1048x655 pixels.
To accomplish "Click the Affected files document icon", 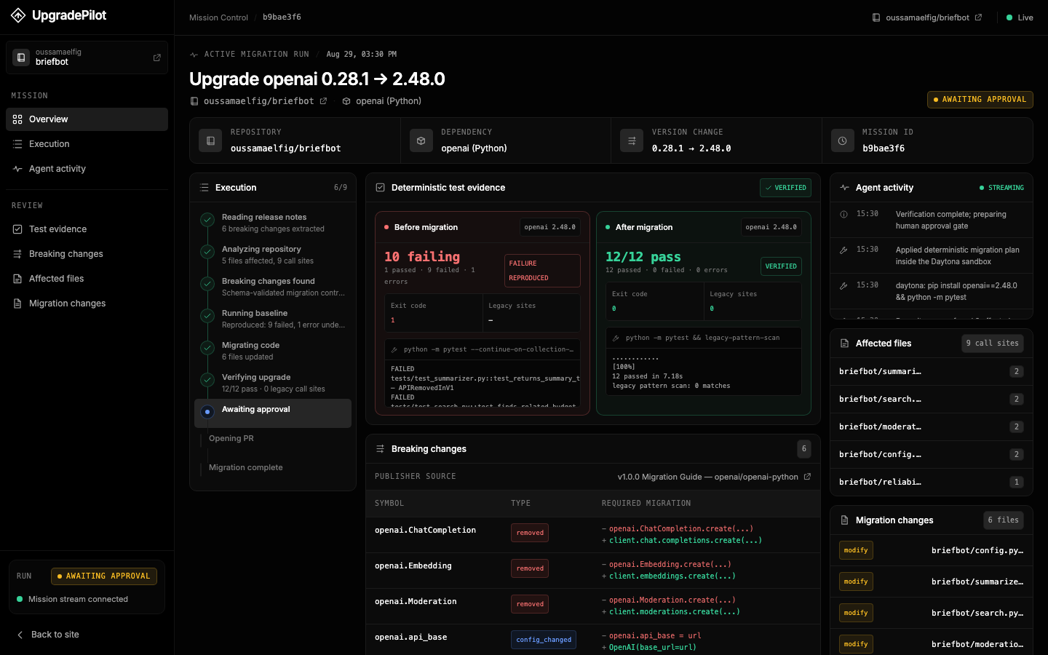I will coord(844,344).
